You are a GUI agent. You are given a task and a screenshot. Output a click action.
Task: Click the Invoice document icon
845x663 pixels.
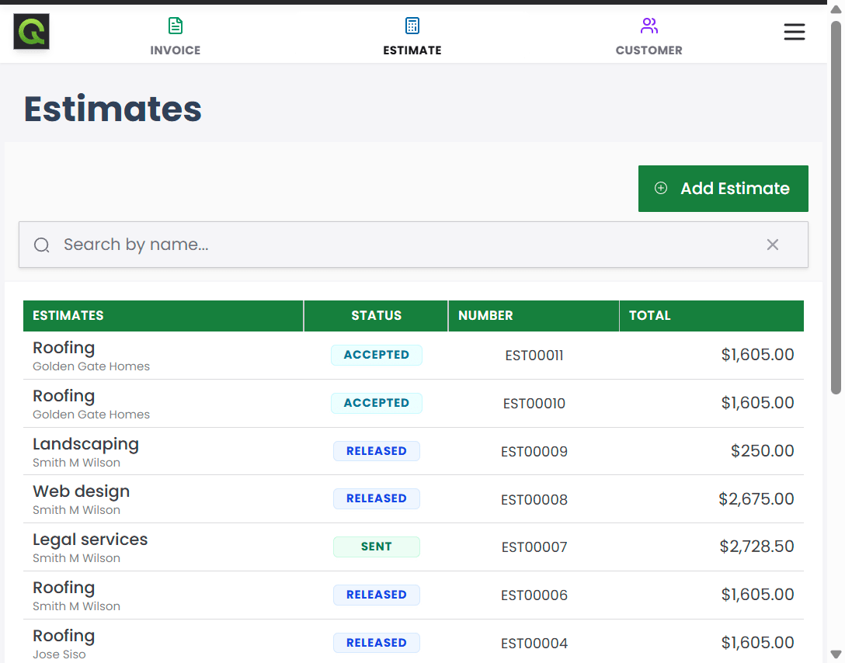(x=176, y=26)
